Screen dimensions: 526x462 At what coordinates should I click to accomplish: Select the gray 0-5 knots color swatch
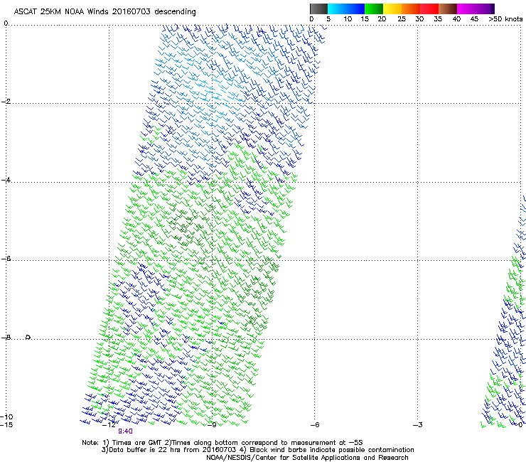(x=318, y=9)
